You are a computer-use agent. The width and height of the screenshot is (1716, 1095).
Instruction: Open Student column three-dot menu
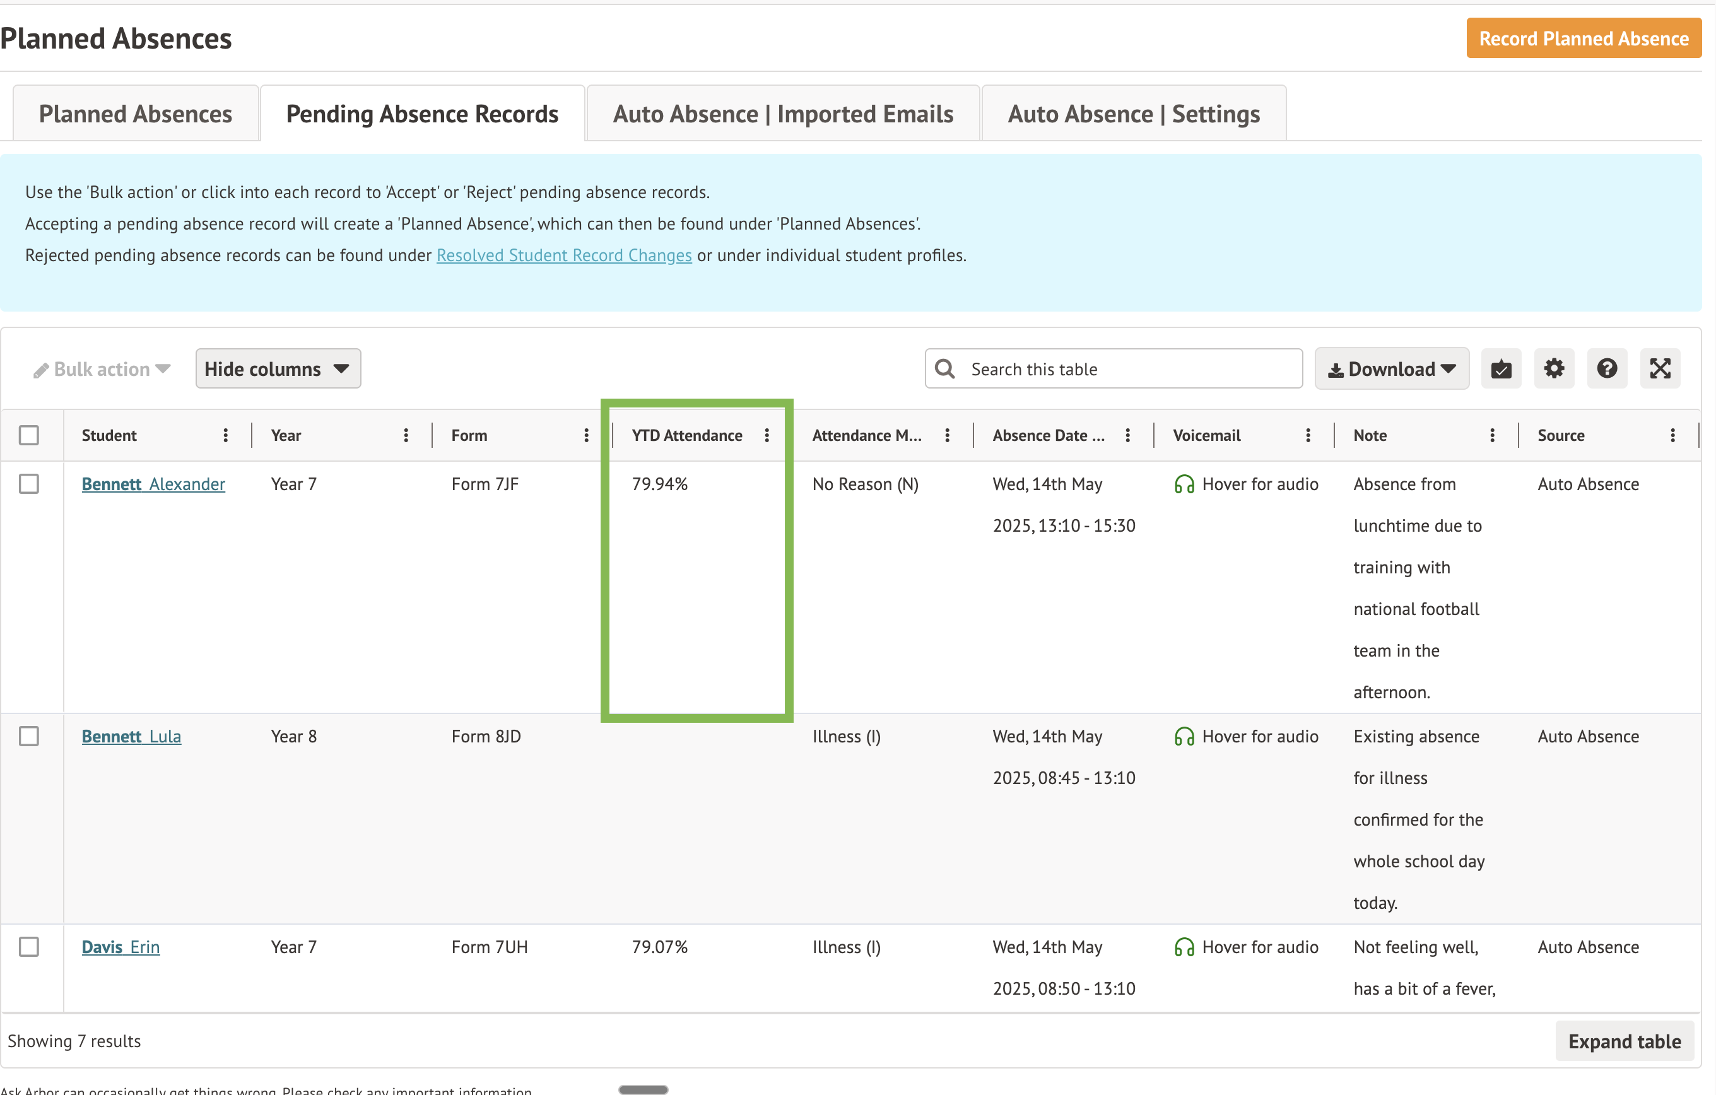[225, 435]
